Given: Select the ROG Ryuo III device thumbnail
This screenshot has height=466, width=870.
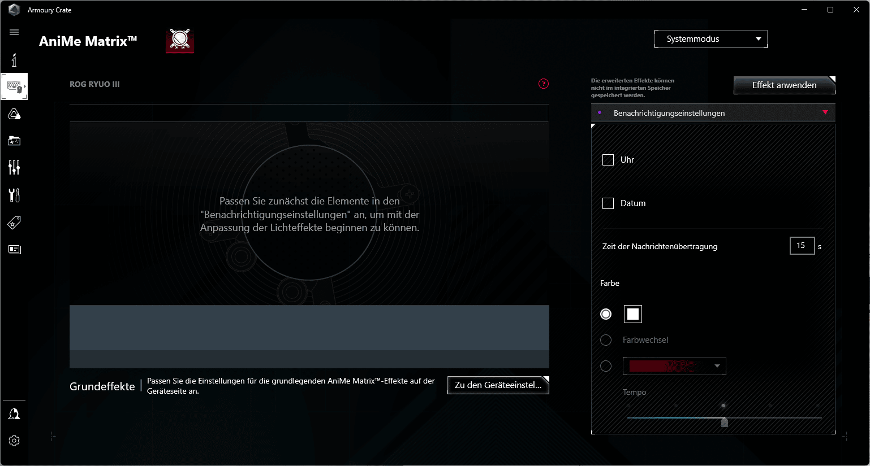Looking at the screenshot, I should click(180, 41).
